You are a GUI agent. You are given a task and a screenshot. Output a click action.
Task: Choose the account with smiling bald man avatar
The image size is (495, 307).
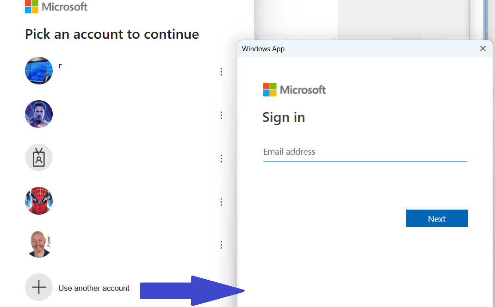coord(39,244)
